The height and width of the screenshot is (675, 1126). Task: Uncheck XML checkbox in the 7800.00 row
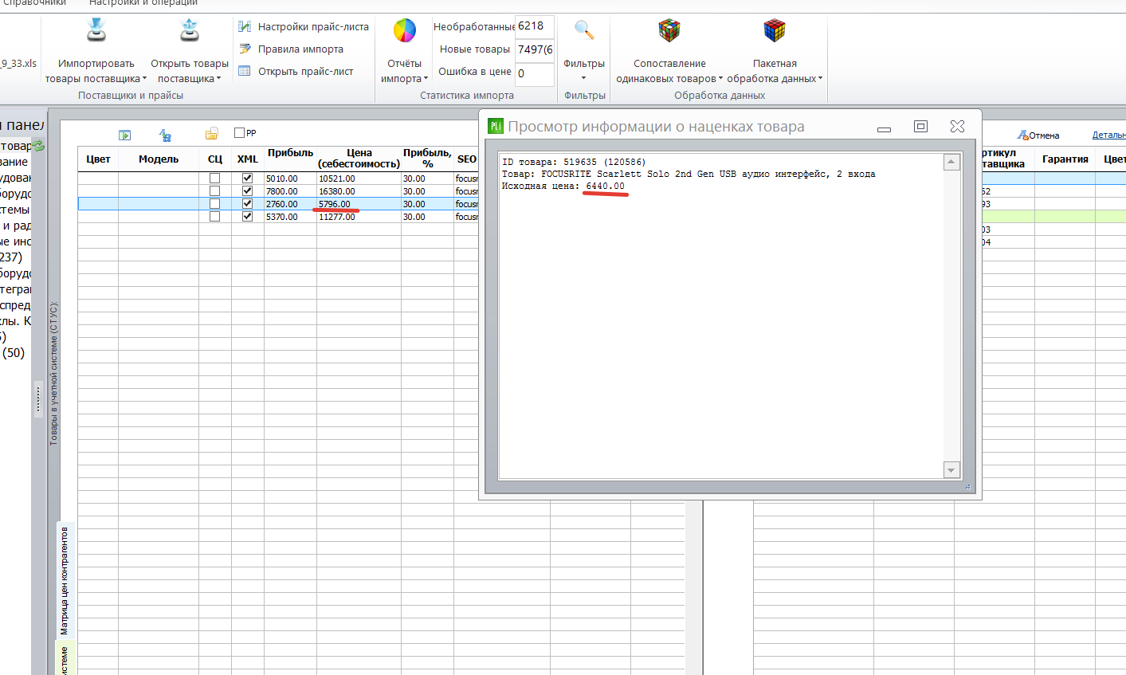coord(247,191)
